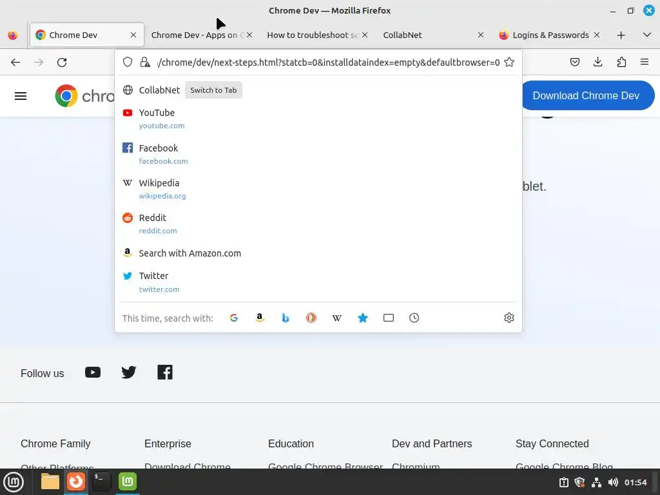Open Chrome page hamburger navigation menu
This screenshot has width=660, height=495.
tap(21, 96)
